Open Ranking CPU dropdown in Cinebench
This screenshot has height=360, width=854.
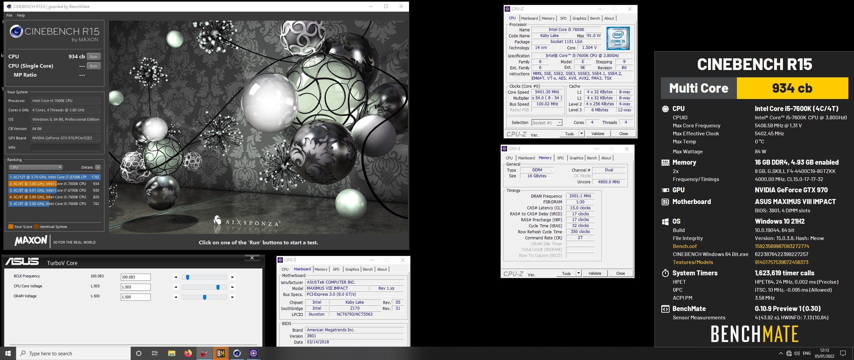point(35,167)
